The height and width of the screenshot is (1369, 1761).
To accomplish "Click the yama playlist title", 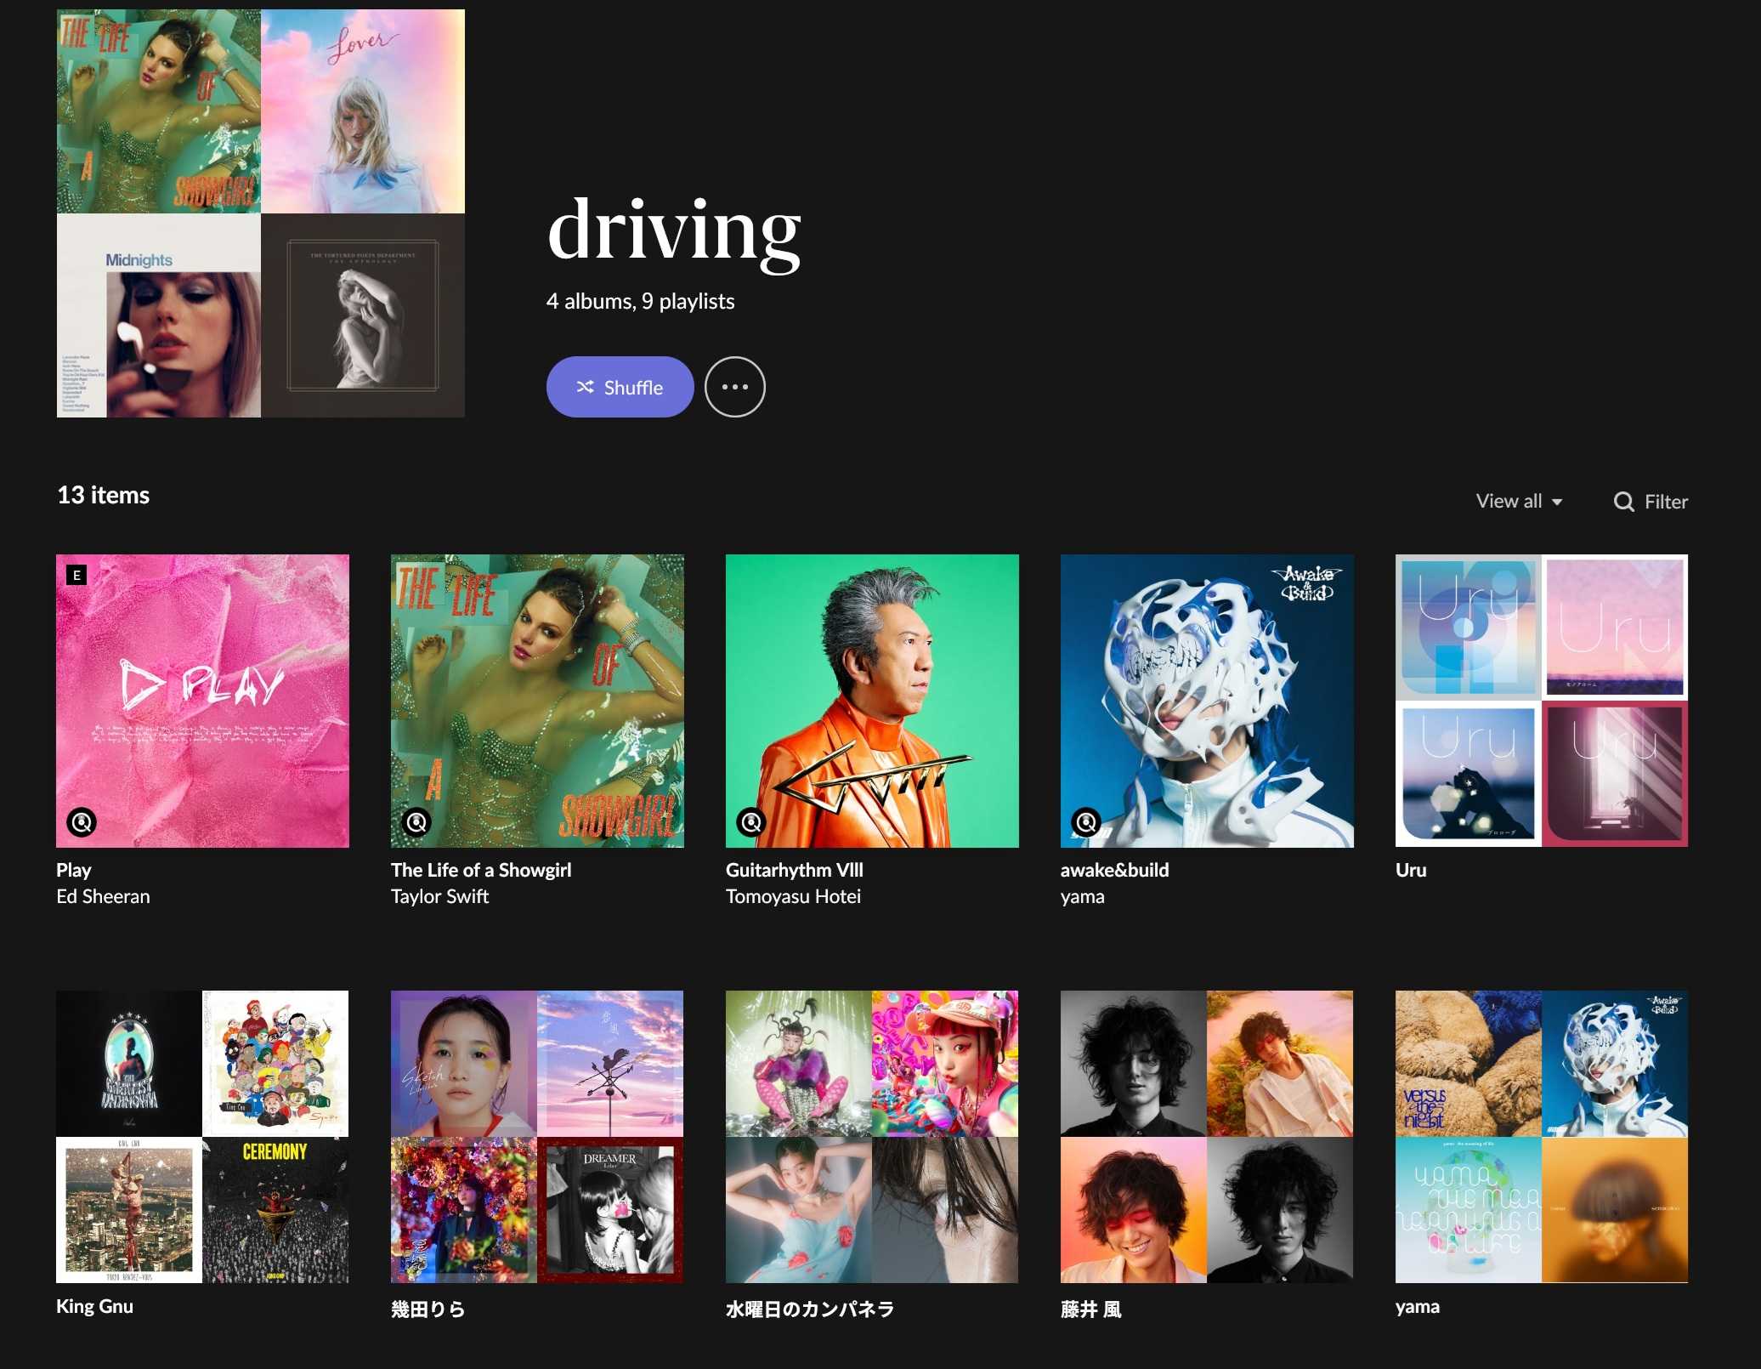I will [x=1417, y=1307].
